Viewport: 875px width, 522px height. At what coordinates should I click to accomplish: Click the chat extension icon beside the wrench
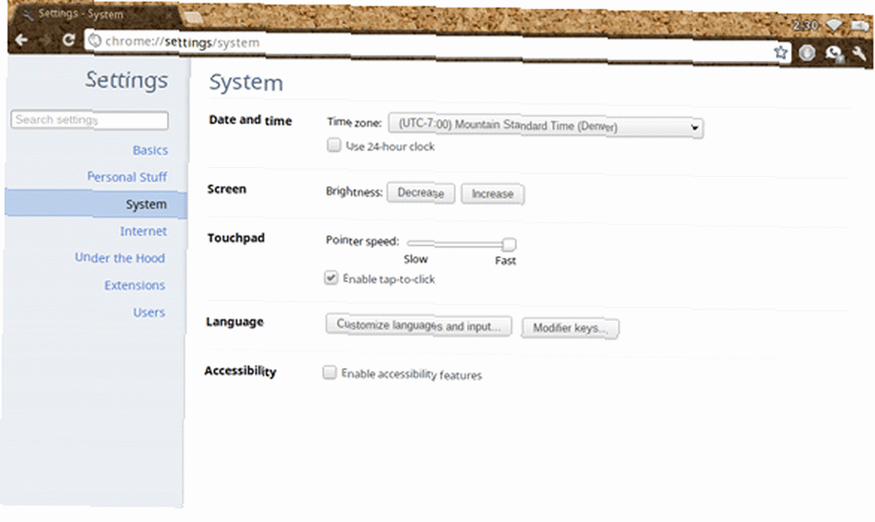[x=834, y=53]
